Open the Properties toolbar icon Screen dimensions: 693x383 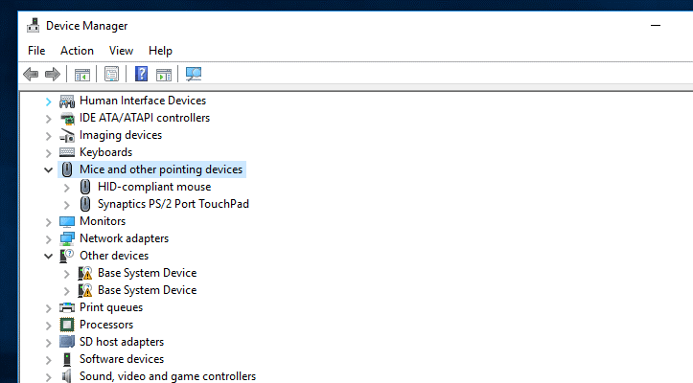click(112, 74)
